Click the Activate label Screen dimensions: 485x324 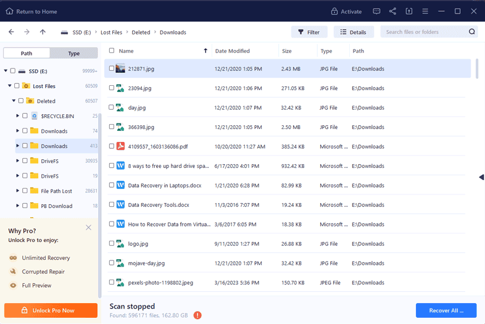(351, 12)
